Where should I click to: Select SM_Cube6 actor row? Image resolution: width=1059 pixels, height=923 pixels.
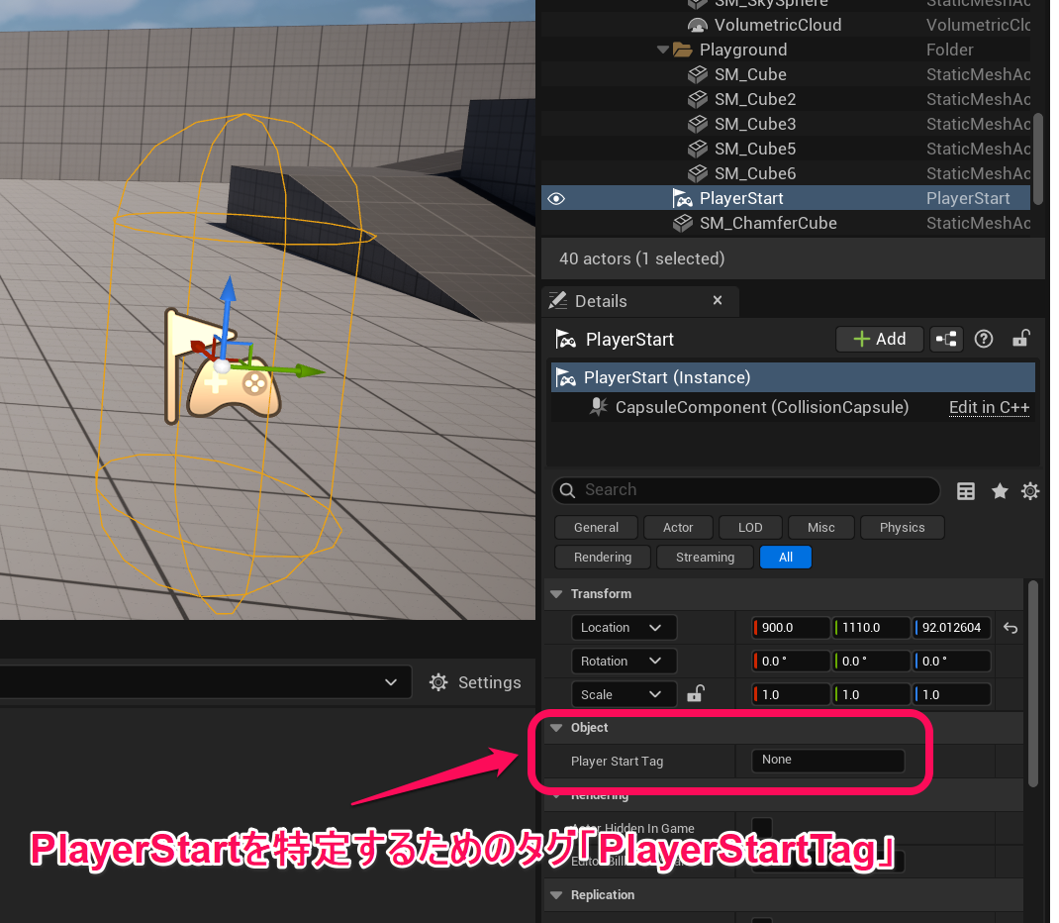786,173
